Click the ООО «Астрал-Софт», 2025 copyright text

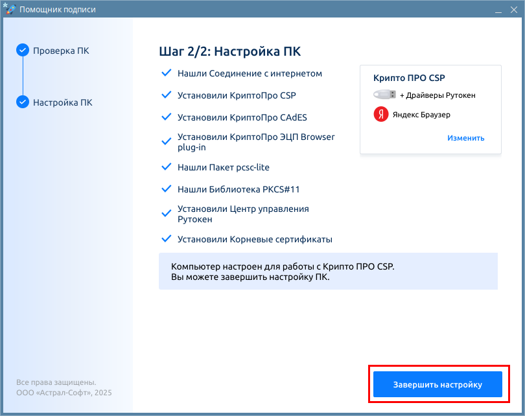(64, 393)
